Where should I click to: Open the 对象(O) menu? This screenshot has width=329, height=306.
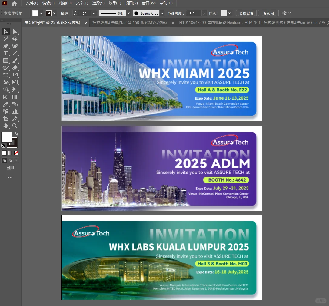65,3
